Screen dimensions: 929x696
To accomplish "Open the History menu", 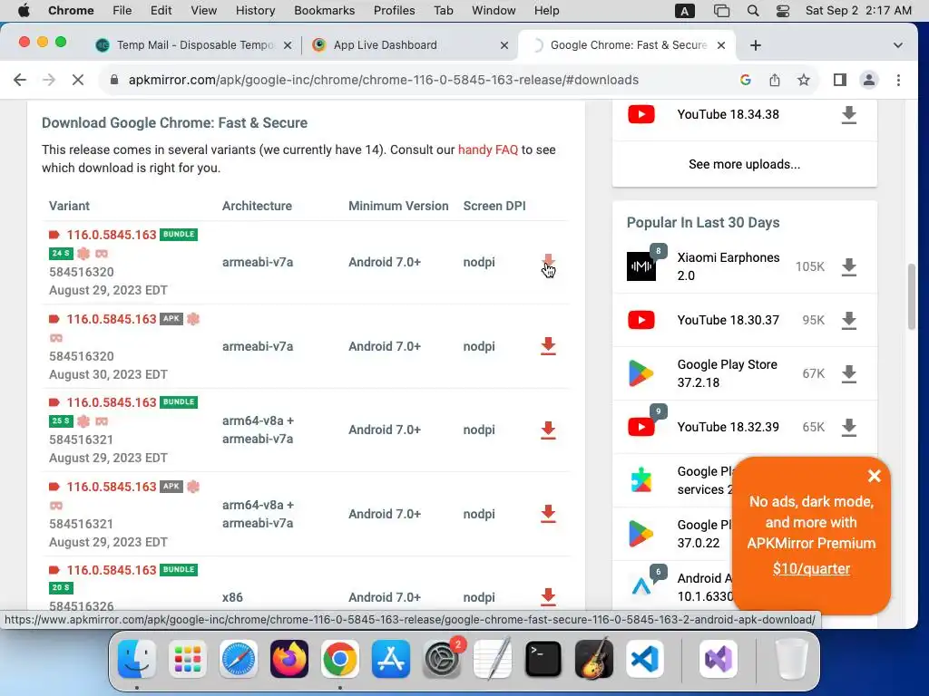I will [255, 11].
